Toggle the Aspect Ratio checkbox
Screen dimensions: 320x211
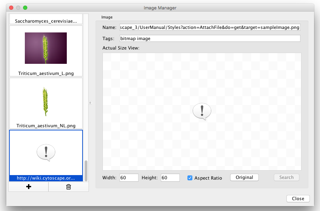[190, 178]
